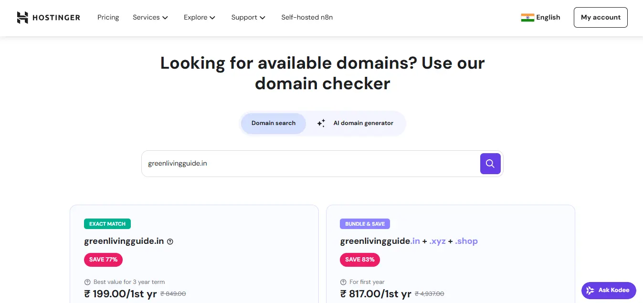
Task: Click the Hostinger logo
Action: click(x=48, y=18)
